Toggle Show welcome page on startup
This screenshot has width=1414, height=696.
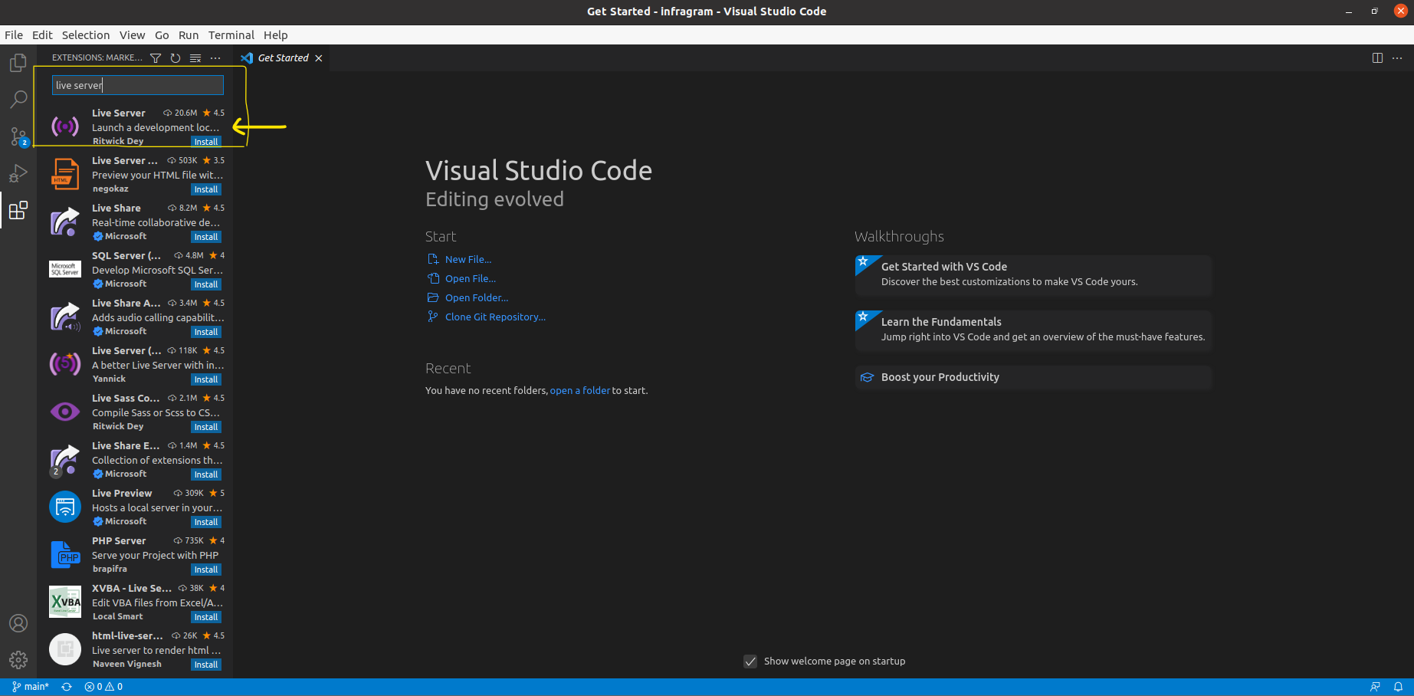click(750, 662)
